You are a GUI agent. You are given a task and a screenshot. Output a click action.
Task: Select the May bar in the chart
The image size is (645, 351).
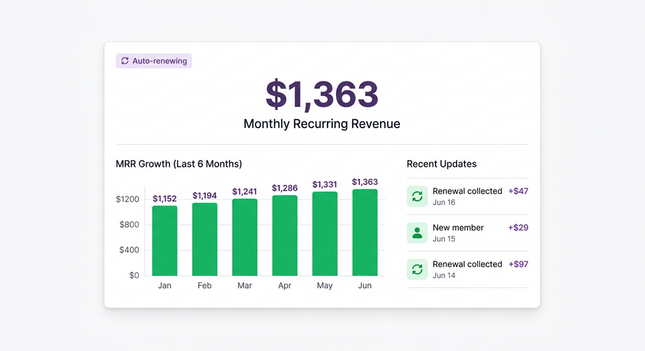coord(324,234)
